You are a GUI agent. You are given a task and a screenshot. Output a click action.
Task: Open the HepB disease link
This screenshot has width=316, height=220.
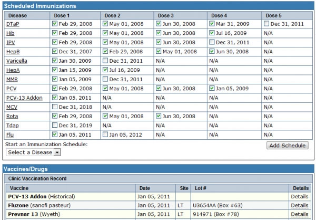click(x=13, y=52)
